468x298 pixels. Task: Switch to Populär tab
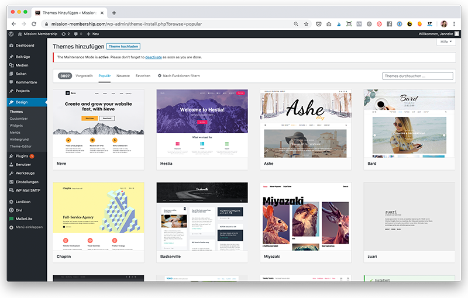pos(105,76)
